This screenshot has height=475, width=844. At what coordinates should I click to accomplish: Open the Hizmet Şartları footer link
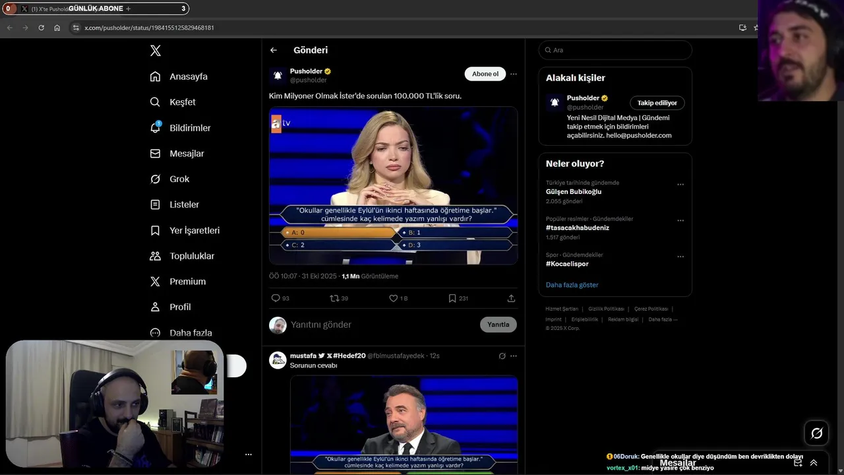pos(562,309)
